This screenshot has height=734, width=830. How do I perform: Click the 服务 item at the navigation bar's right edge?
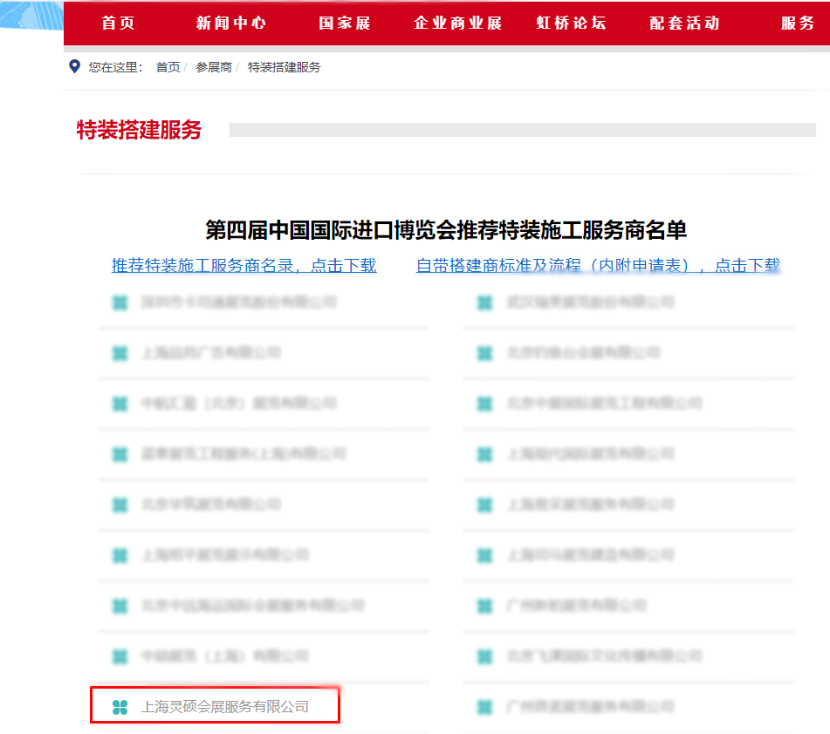[x=798, y=23]
